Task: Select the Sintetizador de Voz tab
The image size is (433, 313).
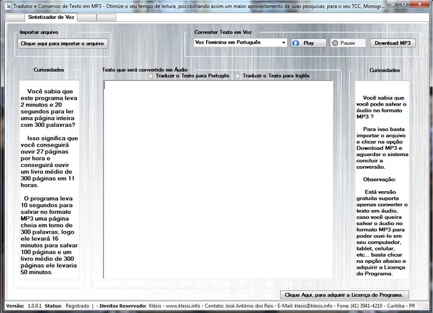Action: [51, 17]
